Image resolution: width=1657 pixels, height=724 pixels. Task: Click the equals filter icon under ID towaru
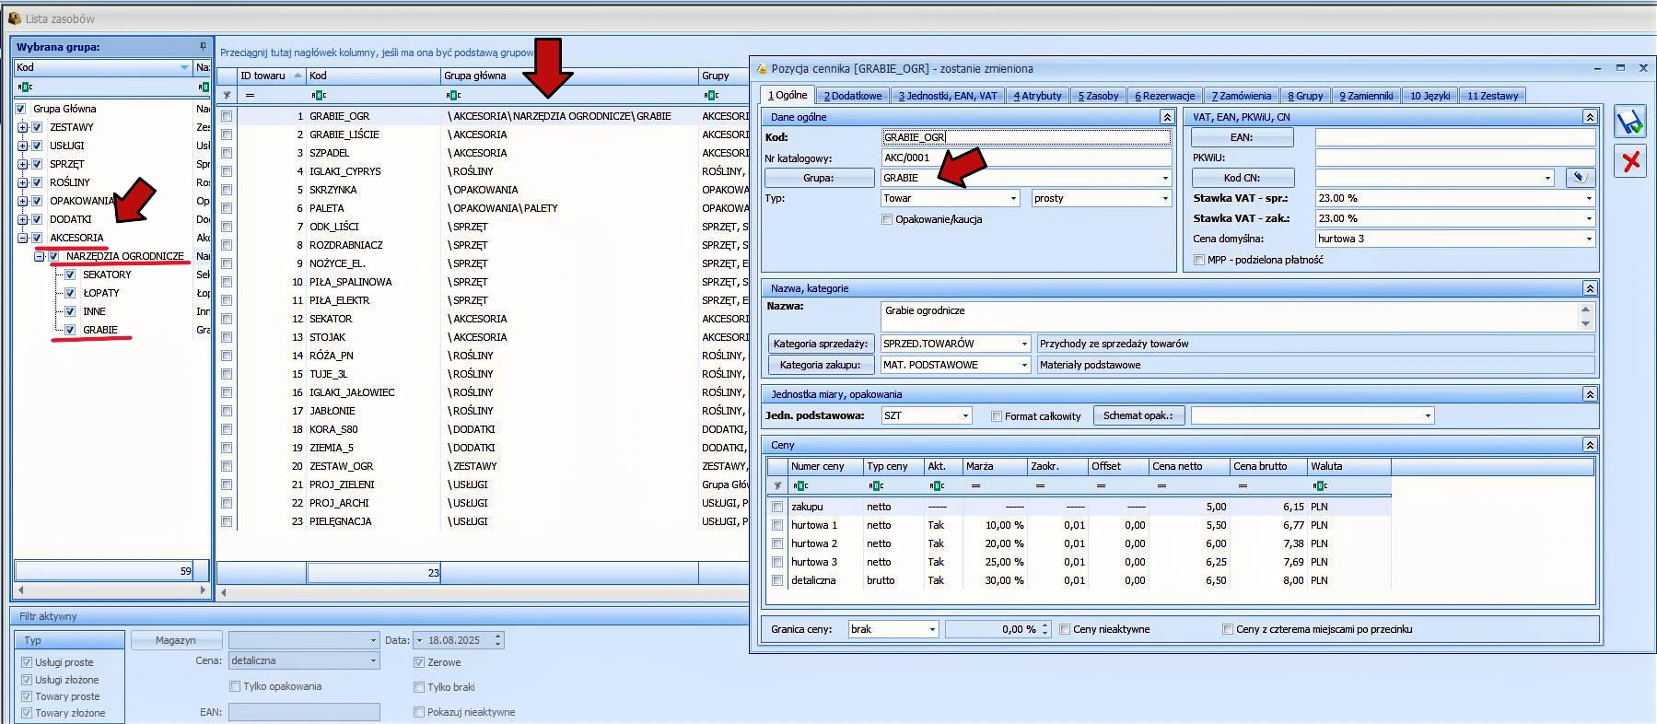point(250,95)
